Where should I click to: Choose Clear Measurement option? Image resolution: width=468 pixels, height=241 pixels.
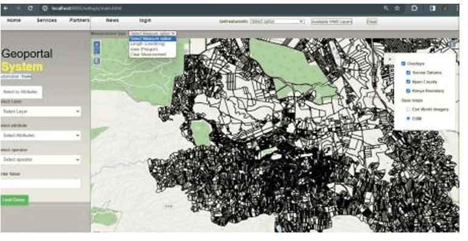click(152, 54)
